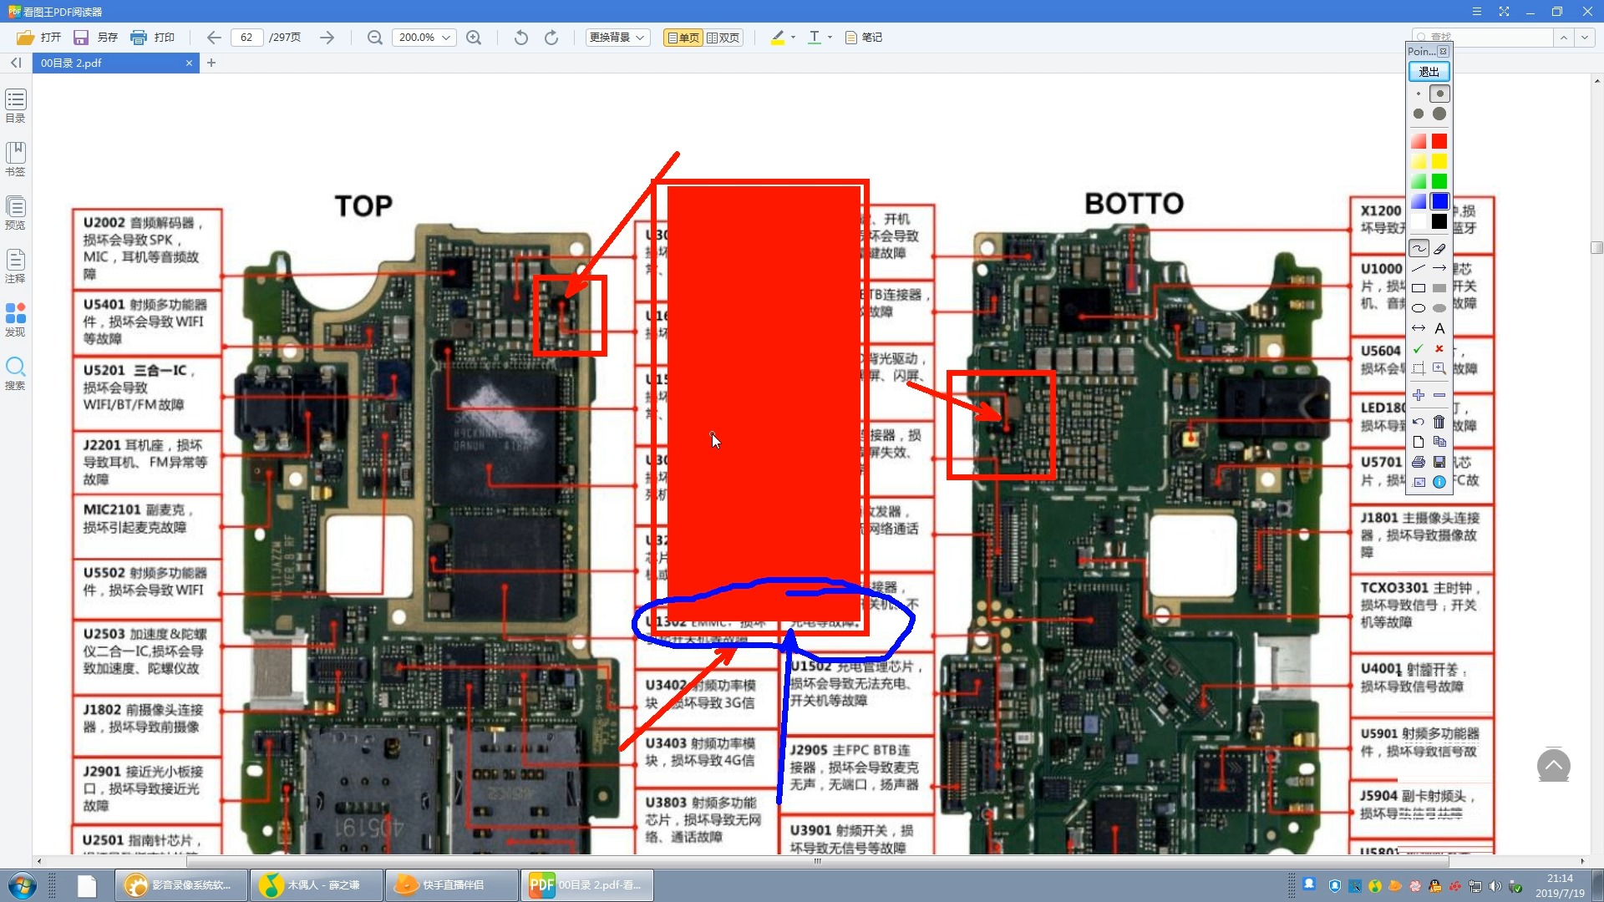This screenshot has width=1604, height=902.
Task: Select the eraser tool in pointer toolbar
Action: coord(1439,248)
